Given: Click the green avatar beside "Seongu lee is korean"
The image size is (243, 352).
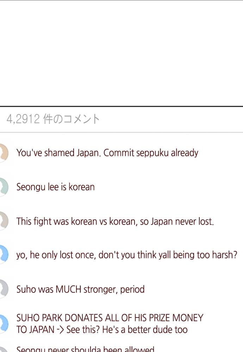Looking at the screenshot, I should [4, 187].
